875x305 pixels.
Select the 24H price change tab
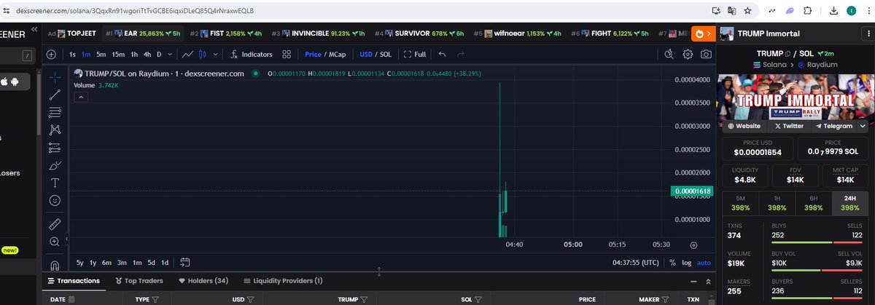click(x=850, y=204)
